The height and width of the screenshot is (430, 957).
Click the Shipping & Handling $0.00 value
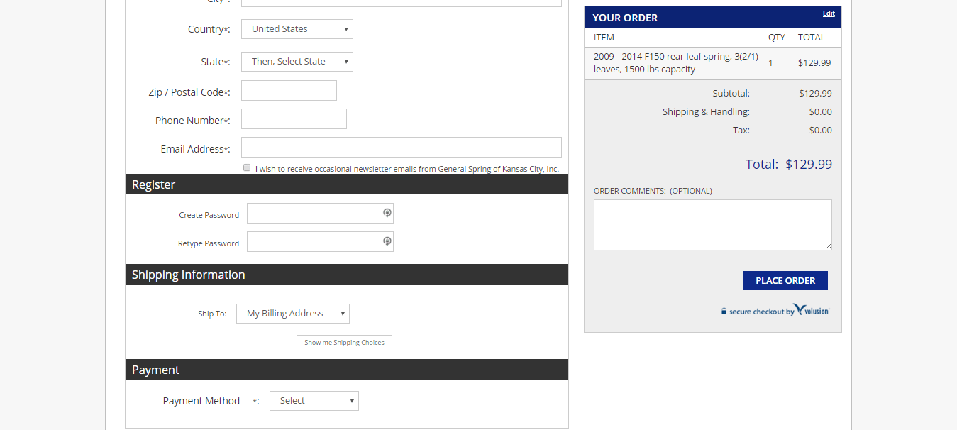pyautogui.click(x=821, y=111)
